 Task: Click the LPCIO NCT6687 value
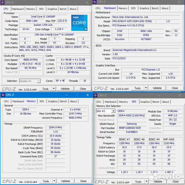146,39
